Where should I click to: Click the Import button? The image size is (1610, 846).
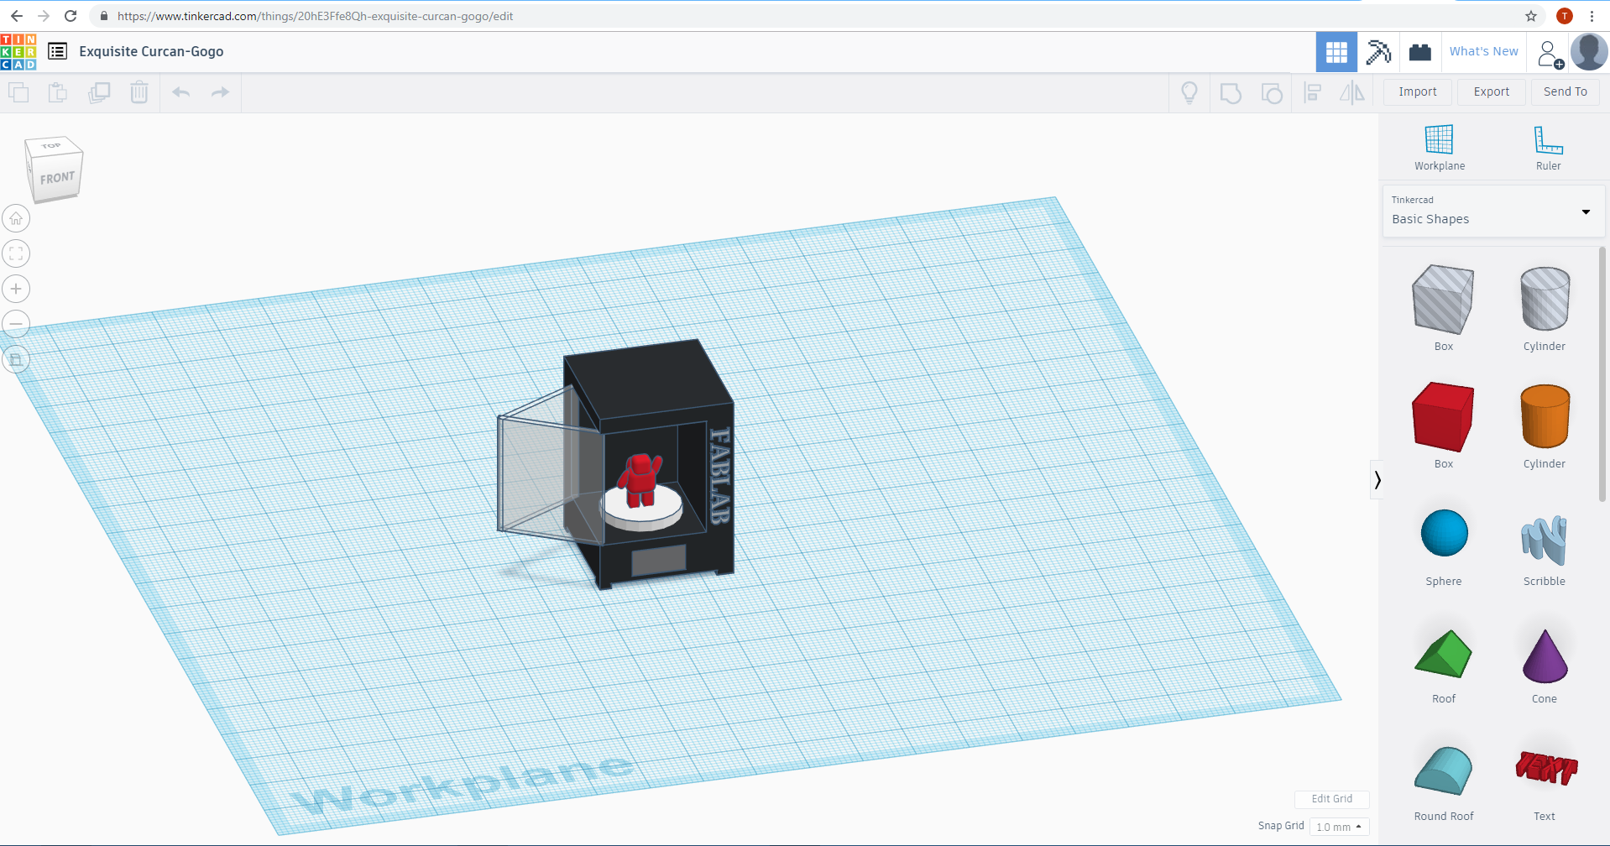pyautogui.click(x=1418, y=91)
